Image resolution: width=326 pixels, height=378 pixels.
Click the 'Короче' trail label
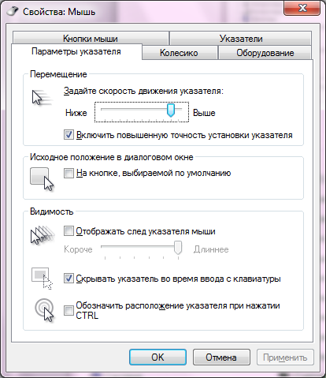point(78,249)
